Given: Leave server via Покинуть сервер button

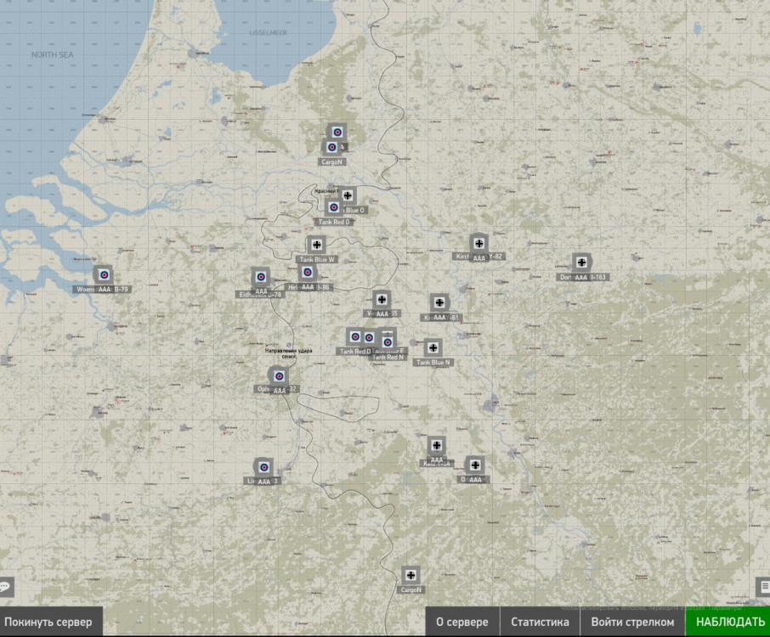Looking at the screenshot, I should coord(50,622).
